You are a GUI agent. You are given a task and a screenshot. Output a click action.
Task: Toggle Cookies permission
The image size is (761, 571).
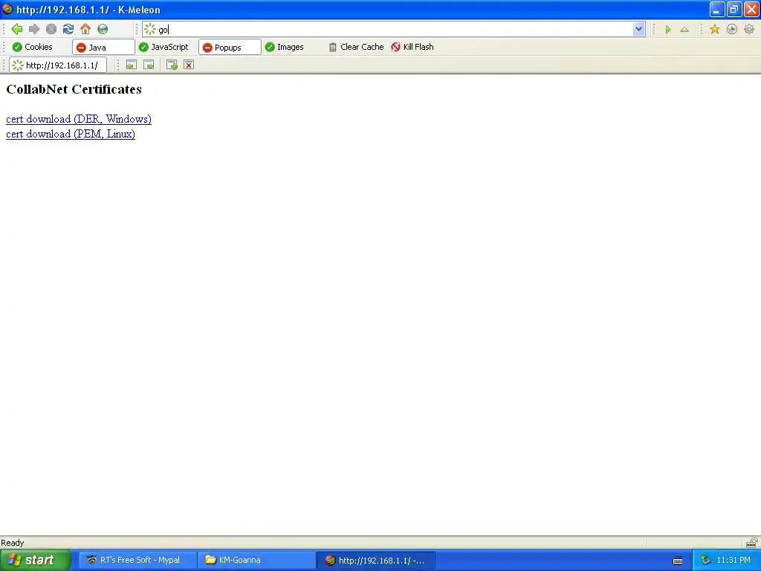[x=33, y=47]
